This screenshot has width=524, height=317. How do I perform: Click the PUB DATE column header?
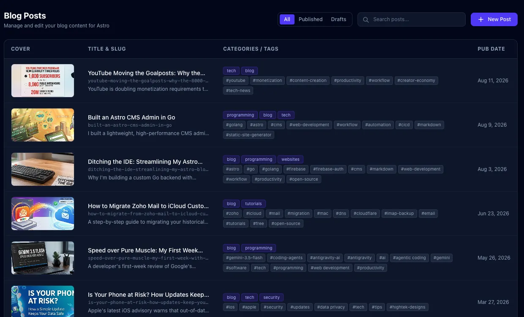click(491, 49)
